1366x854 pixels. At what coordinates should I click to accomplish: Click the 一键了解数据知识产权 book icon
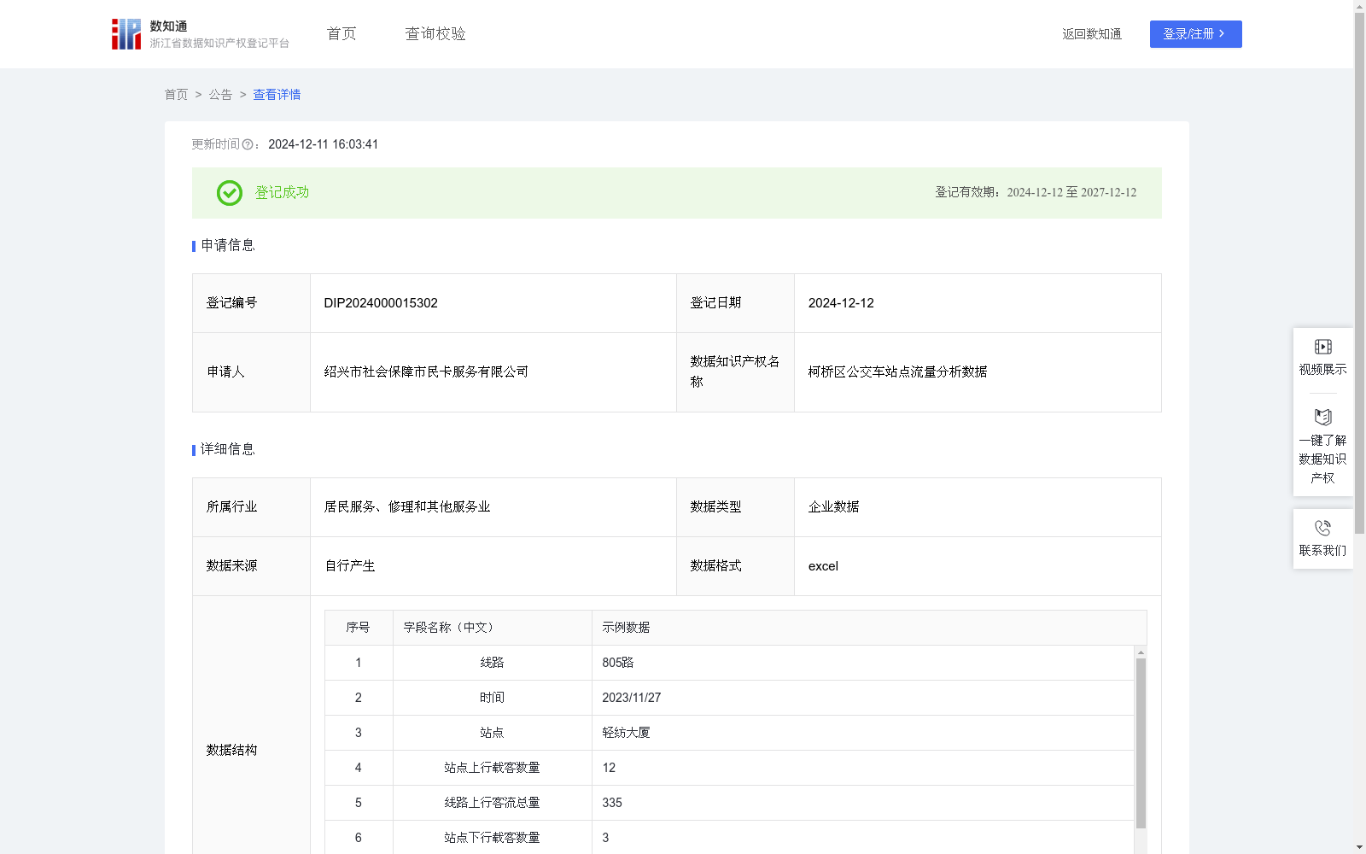tap(1322, 418)
